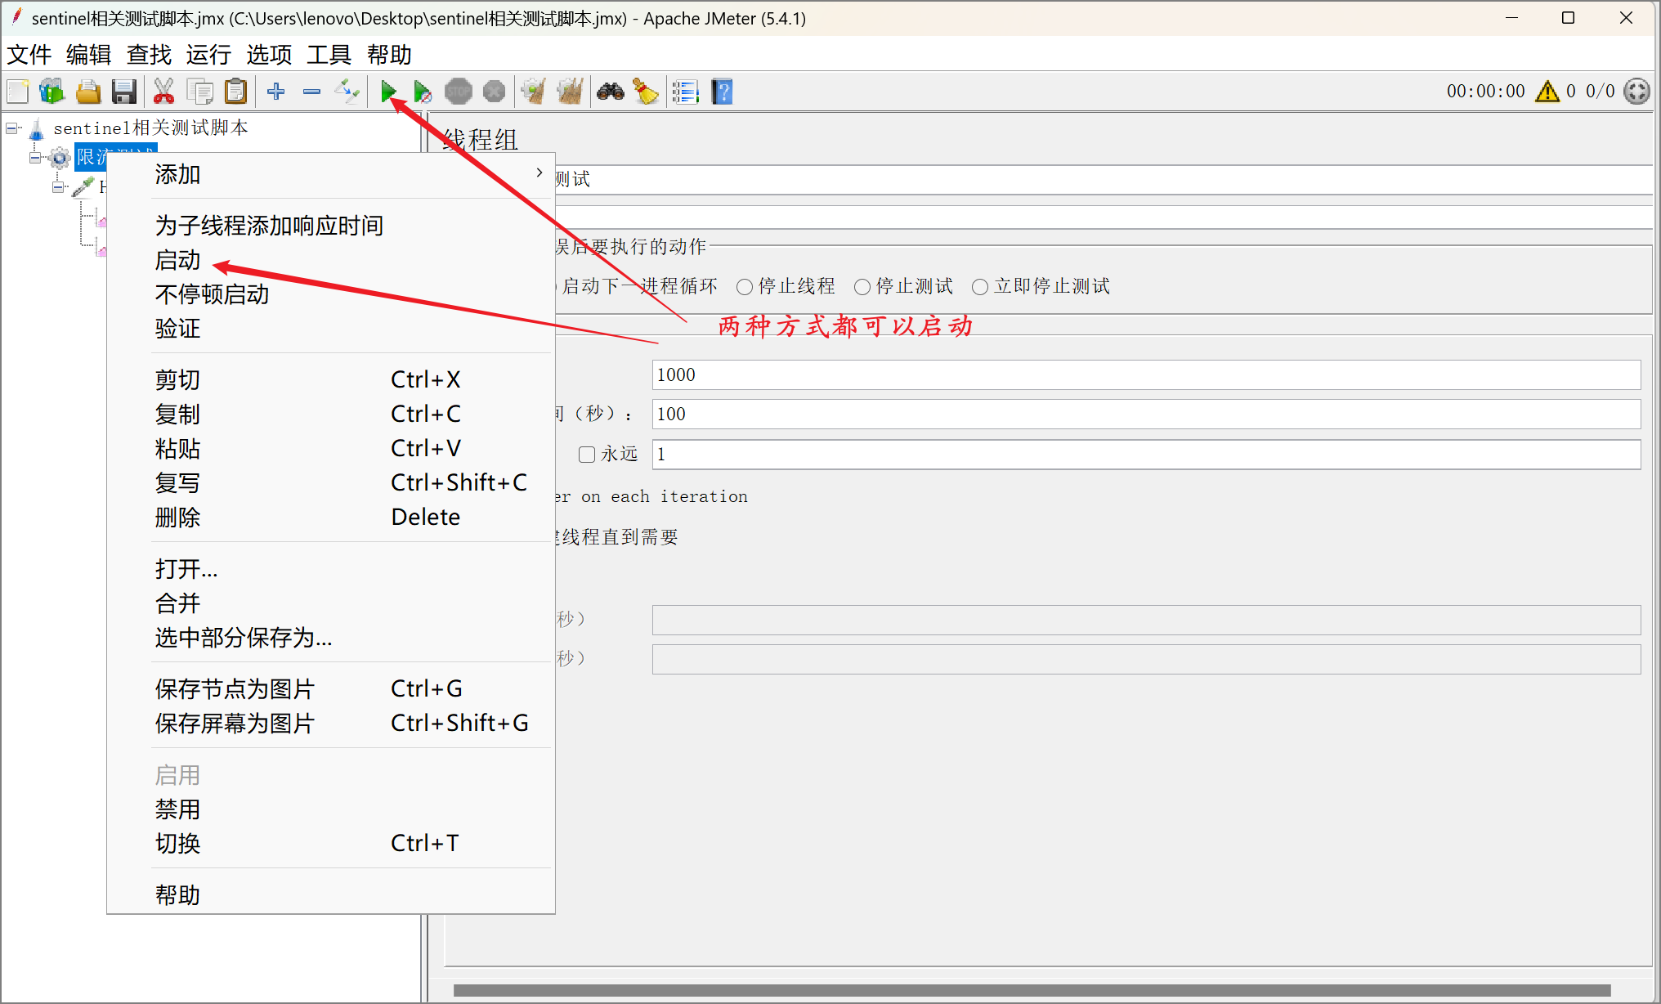Choose 为子线程添加响应时间 menu entry
Image resolution: width=1661 pixels, height=1004 pixels.
(x=331, y=226)
